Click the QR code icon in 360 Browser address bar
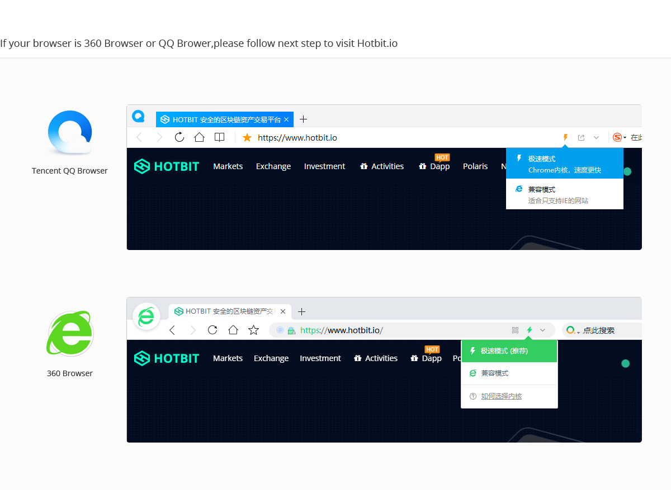671x490 pixels. tap(515, 330)
